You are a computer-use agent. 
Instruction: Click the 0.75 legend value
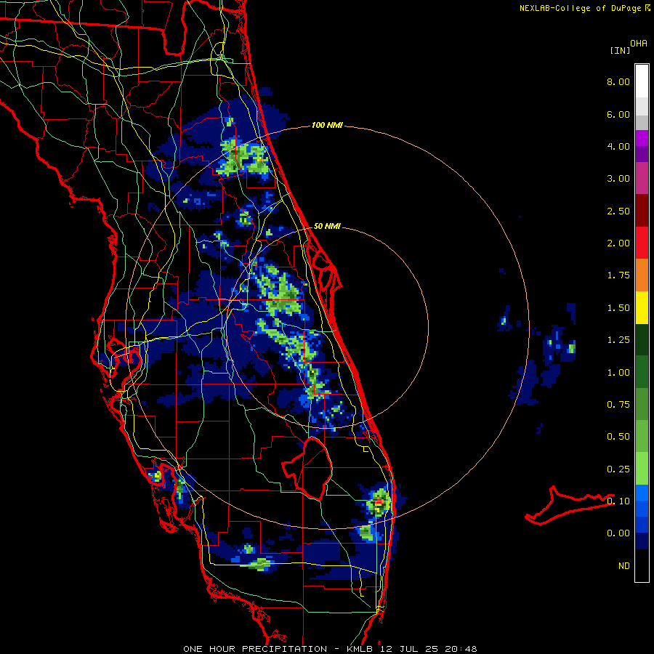[x=618, y=405]
